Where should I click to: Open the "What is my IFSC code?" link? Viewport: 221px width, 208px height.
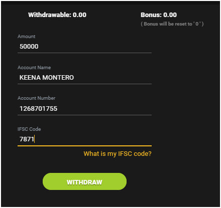(118, 154)
